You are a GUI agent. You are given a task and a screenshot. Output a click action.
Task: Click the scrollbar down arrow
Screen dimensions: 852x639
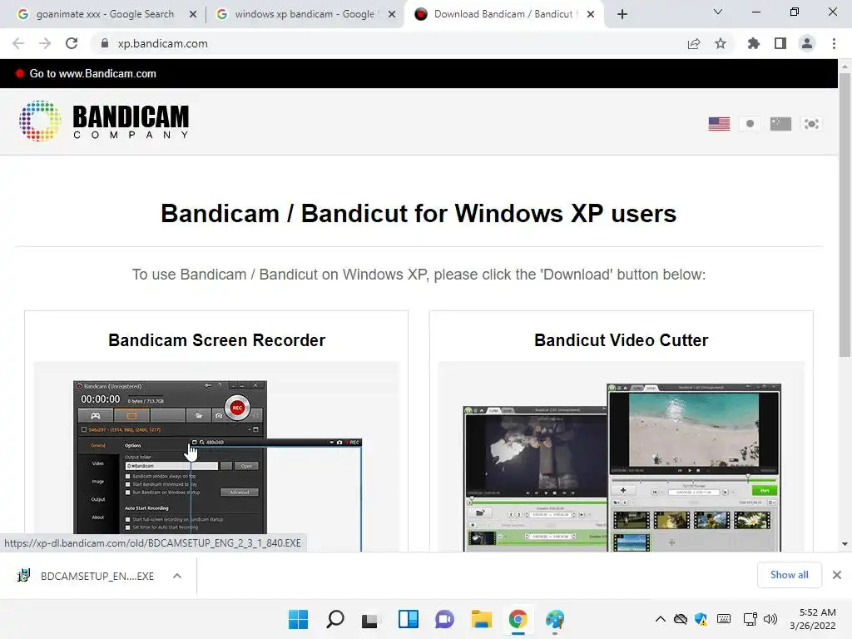pyautogui.click(x=845, y=544)
